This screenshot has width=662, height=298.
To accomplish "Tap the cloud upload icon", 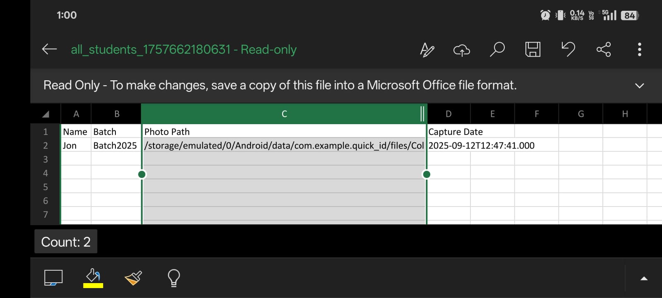I will (x=462, y=50).
